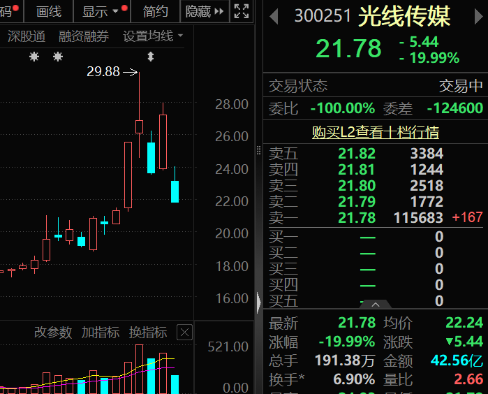Click the 购买L2查看十档行情 link
This screenshot has height=394, width=488.
pos(375,132)
